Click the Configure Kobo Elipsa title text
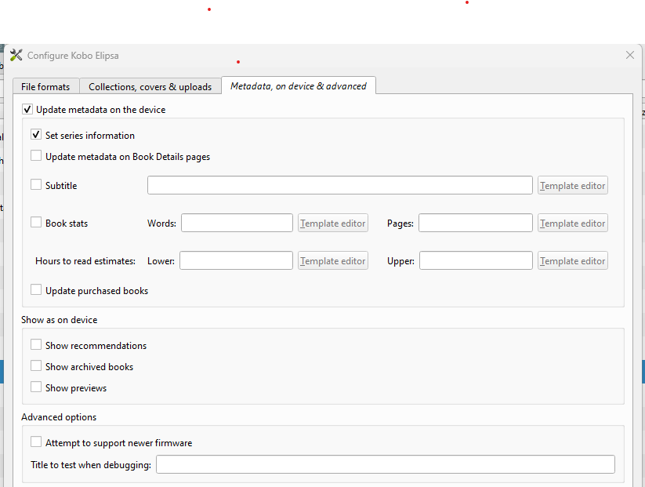Viewport: 645px width, 487px height. pyautogui.click(x=73, y=56)
